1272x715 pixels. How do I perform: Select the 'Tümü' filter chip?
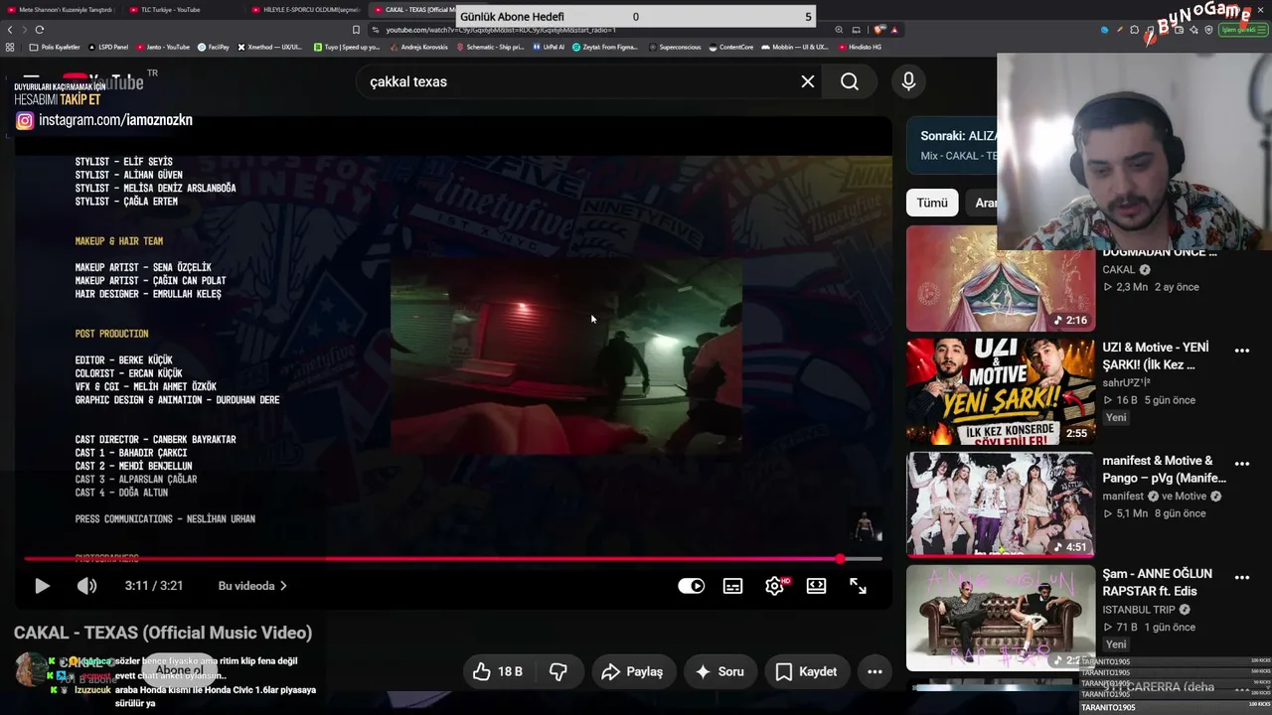click(x=932, y=203)
